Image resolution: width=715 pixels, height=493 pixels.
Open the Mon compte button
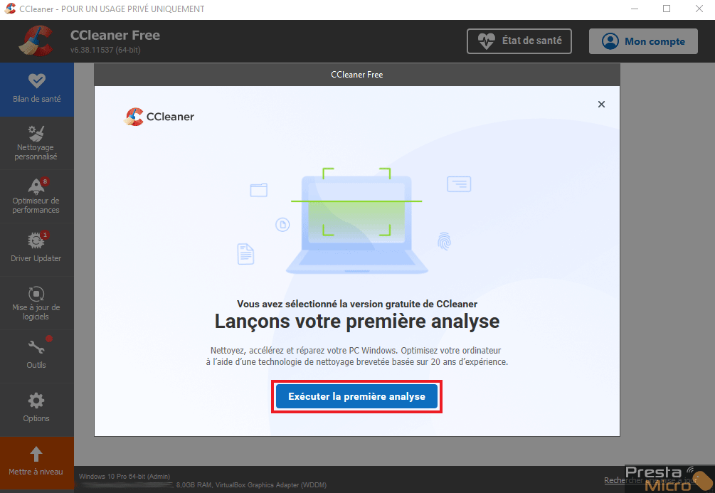click(643, 41)
